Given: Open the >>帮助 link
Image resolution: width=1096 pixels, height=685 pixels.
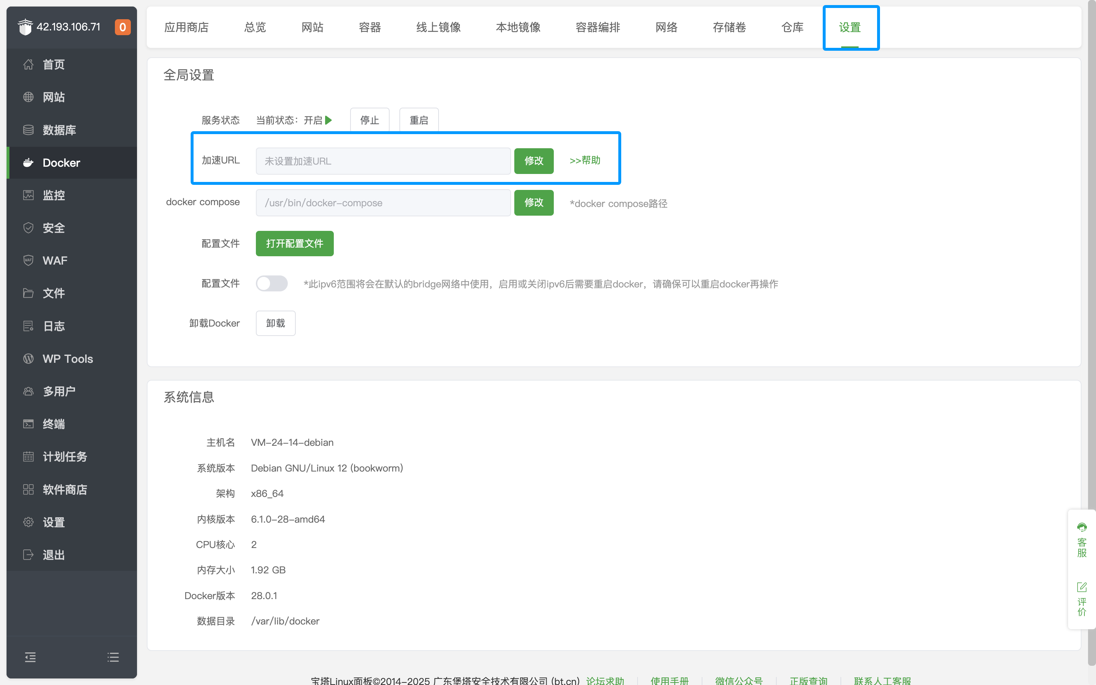Looking at the screenshot, I should 585,160.
